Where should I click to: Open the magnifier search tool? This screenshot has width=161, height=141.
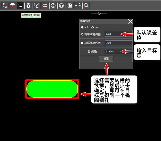point(86,5)
